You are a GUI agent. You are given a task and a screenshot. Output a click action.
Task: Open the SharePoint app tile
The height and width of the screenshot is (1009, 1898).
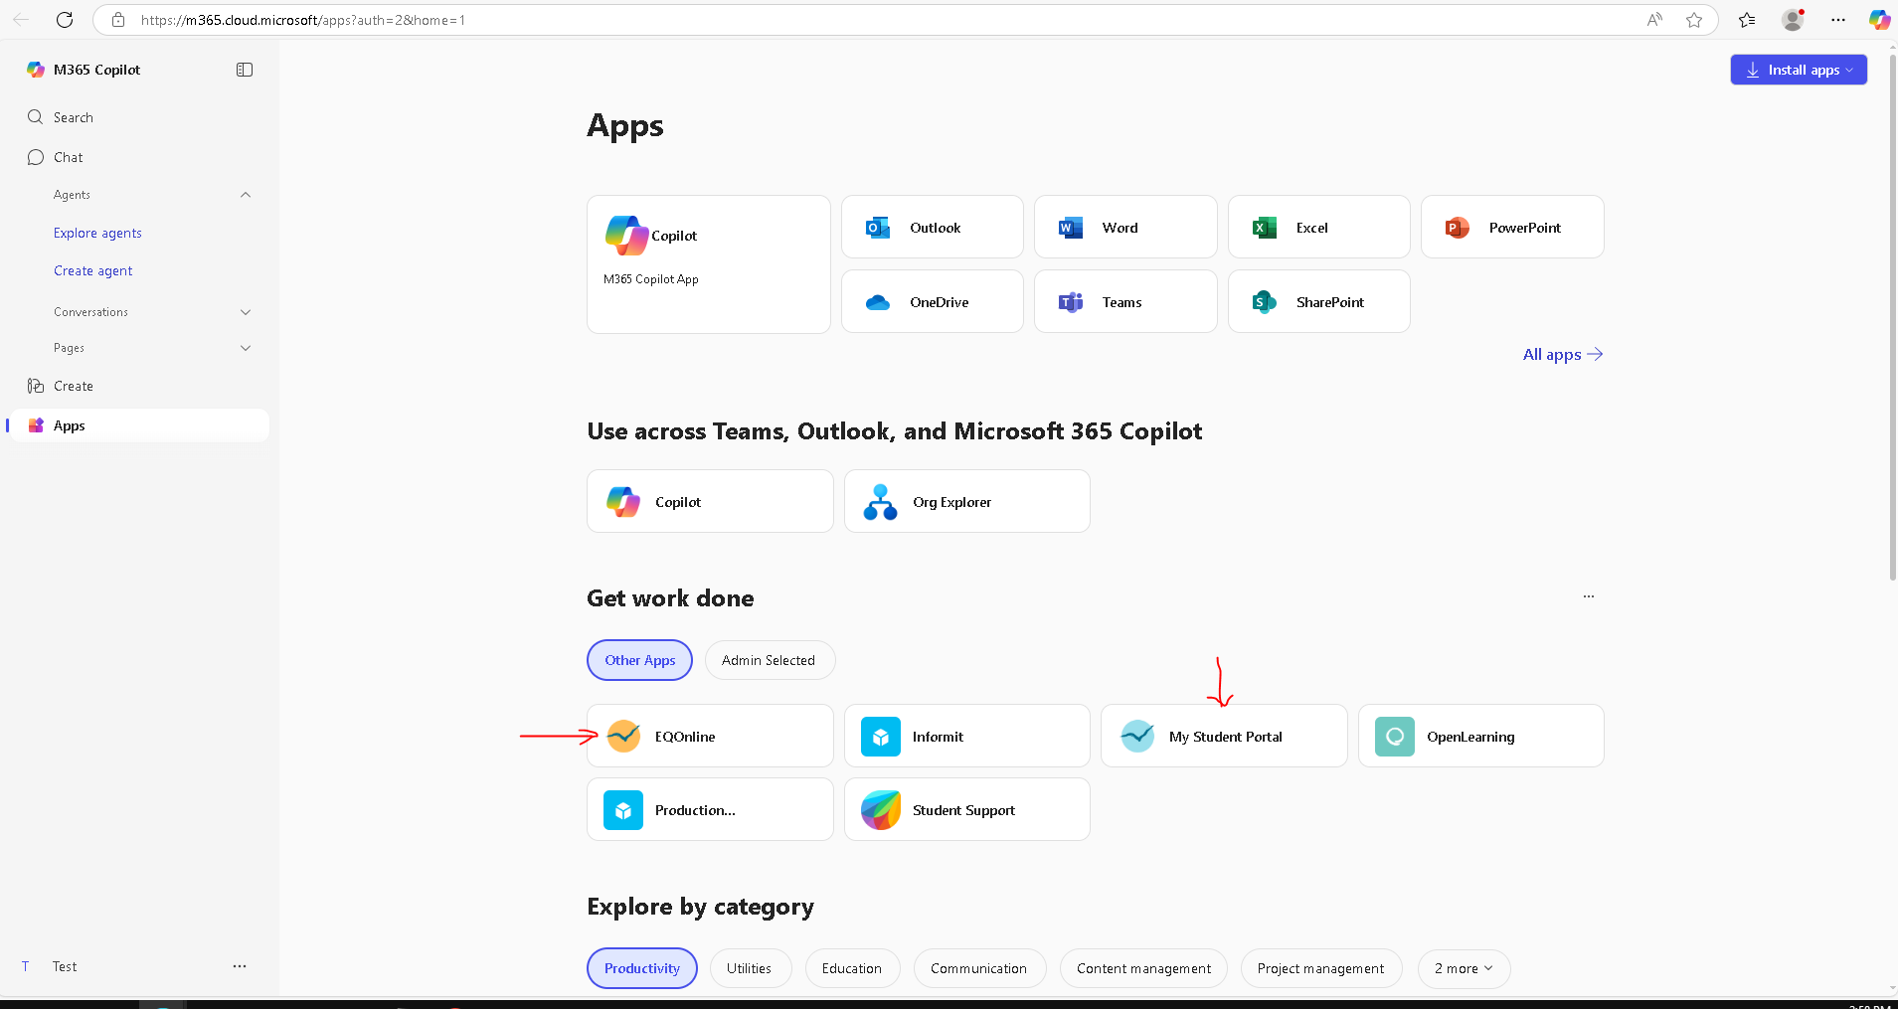point(1318,301)
